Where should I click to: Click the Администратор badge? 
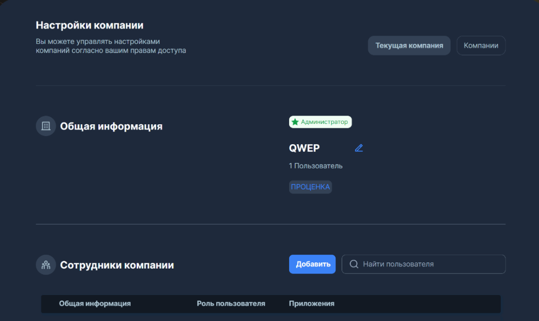320,122
